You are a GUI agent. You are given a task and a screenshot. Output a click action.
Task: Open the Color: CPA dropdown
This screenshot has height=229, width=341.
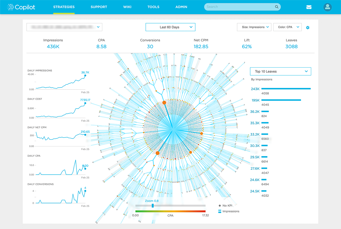click(287, 27)
